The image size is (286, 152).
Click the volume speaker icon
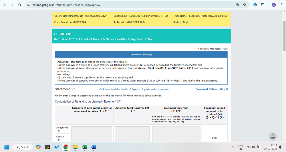[253, 147]
